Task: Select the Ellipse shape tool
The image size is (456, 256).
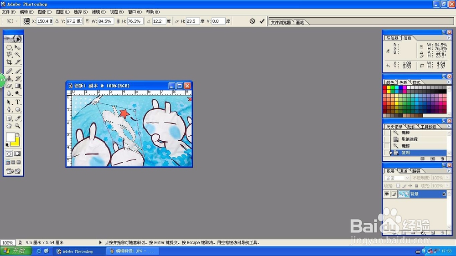Action: point(18,109)
